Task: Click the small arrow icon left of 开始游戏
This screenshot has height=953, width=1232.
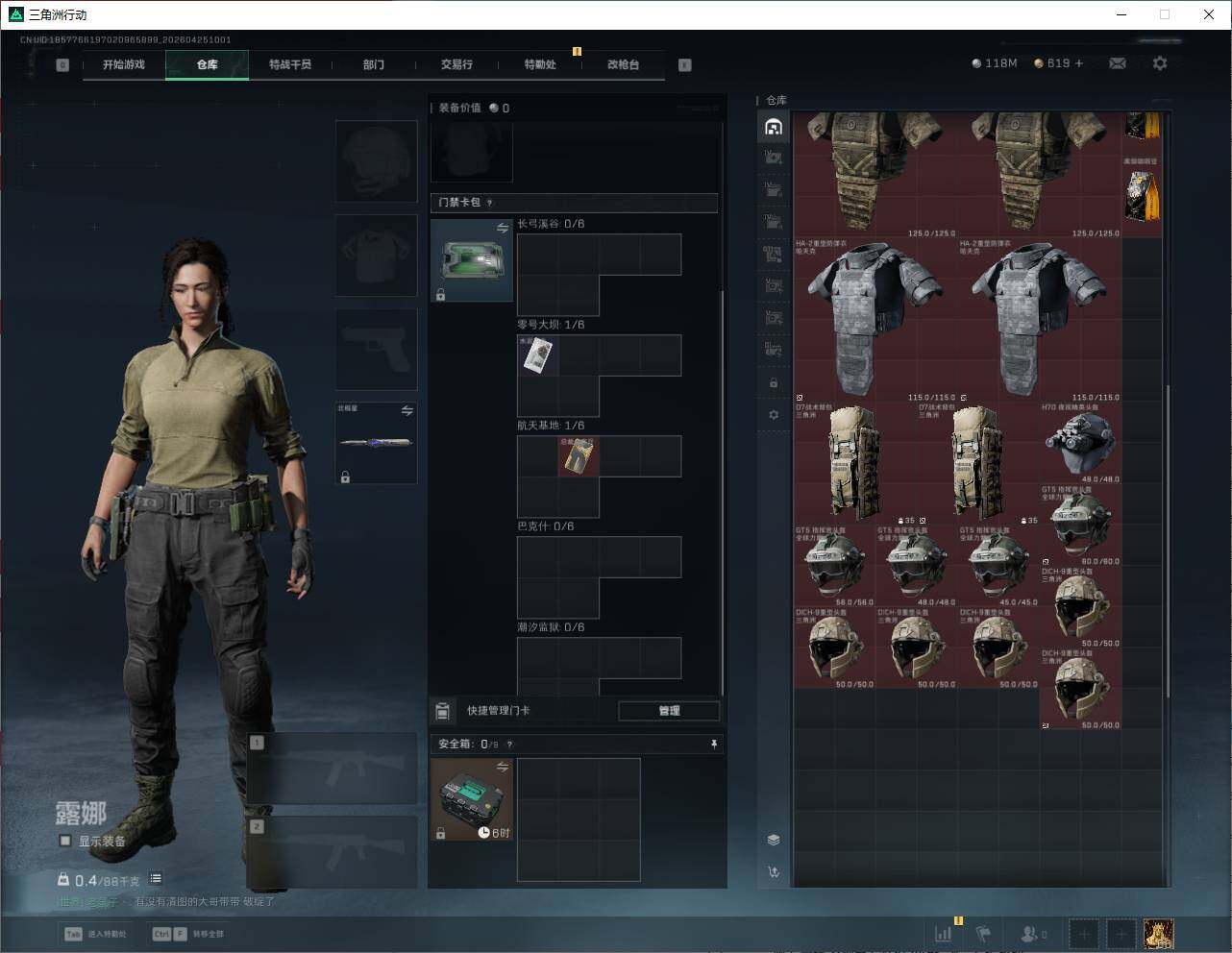Action: point(62,65)
